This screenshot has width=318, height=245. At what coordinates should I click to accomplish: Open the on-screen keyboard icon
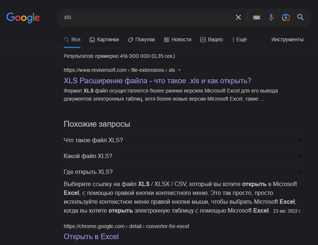point(256,17)
